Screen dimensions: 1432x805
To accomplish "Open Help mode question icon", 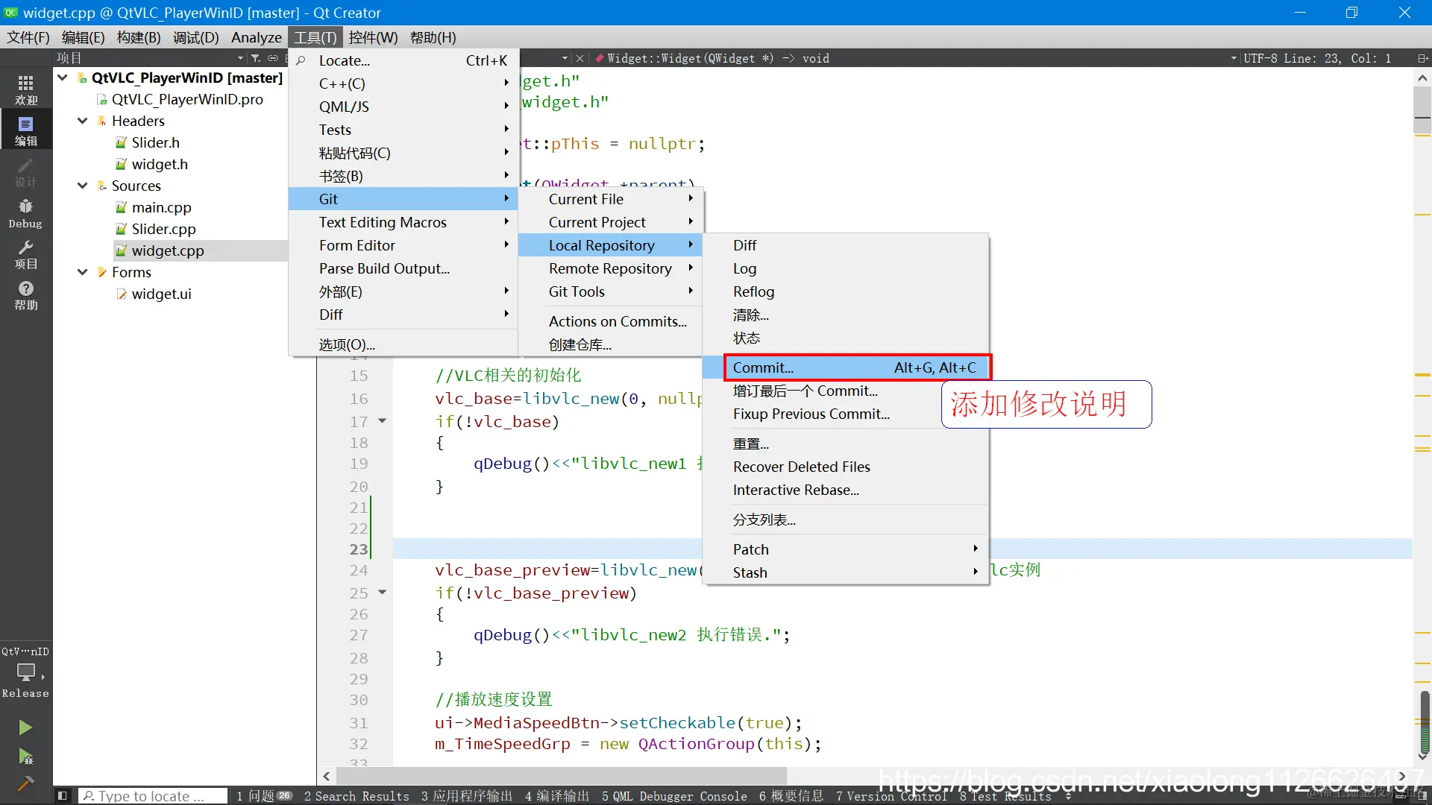I will 25,294.
